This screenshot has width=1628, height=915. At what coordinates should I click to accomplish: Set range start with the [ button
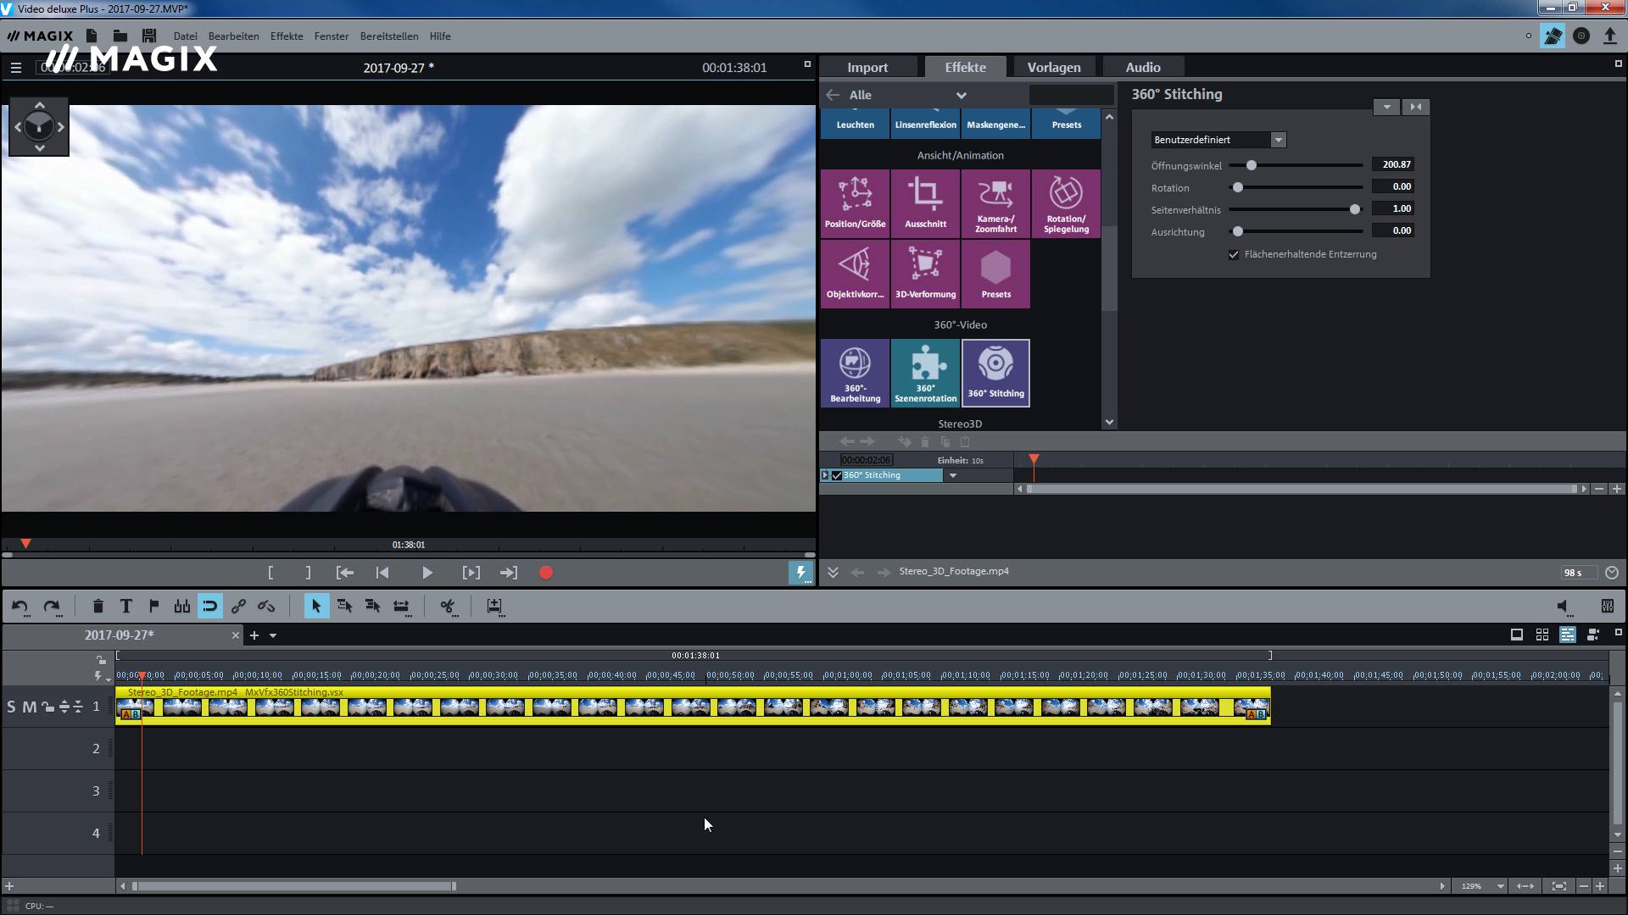[270, 574]
